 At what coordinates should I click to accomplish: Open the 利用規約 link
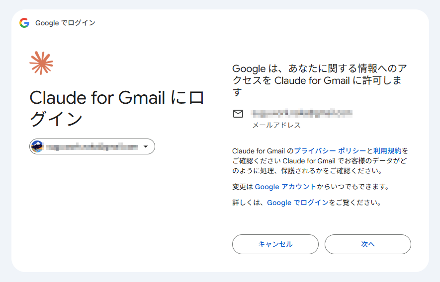(387, 151)
